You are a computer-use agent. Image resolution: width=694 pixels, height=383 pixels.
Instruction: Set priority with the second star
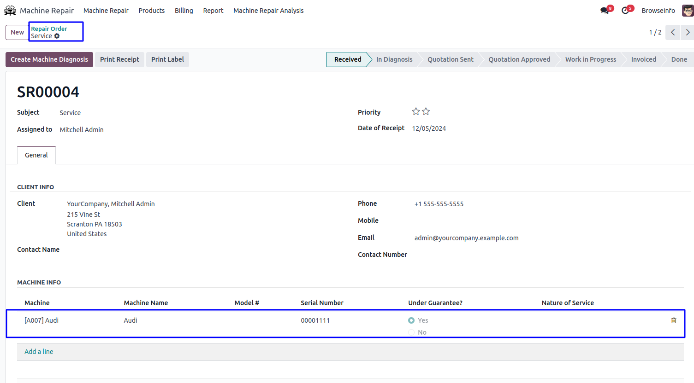426,111
